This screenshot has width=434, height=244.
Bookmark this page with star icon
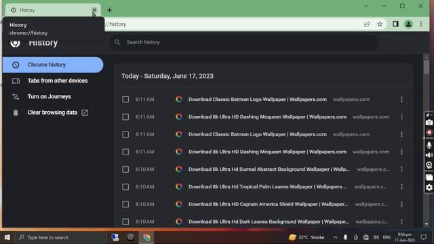pos(380,24)
